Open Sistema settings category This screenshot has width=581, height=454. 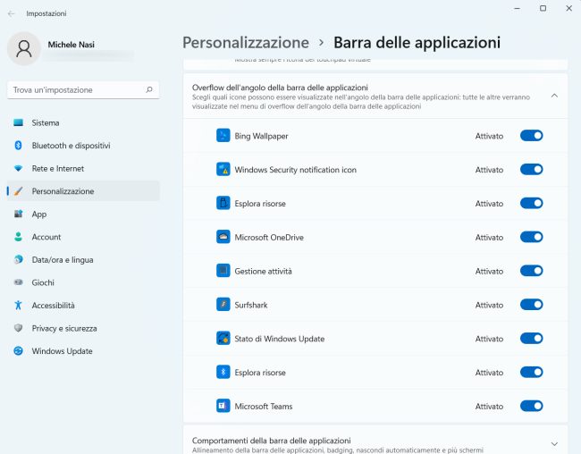(83, 122)
